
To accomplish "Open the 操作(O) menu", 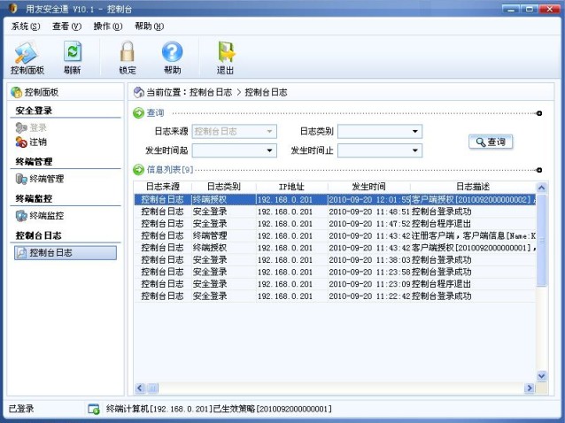I will point(108,27).
